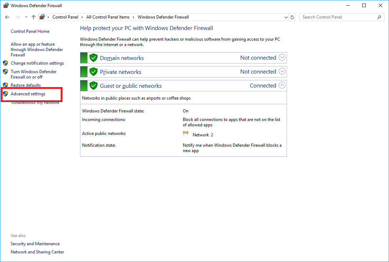Open Private networks heading

click(121, 72)
